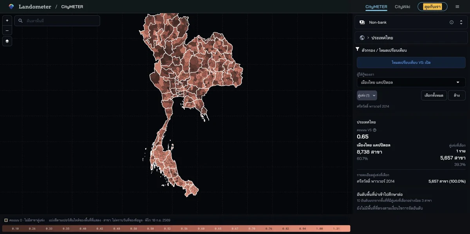Toggle compare mode โหมดเปรียบเทียบ VS
470x234 pixels.
[411, 62]
